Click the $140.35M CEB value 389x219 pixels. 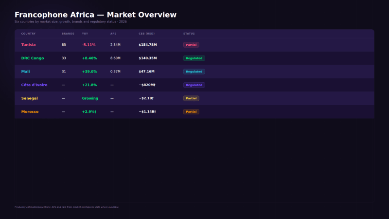148,58
